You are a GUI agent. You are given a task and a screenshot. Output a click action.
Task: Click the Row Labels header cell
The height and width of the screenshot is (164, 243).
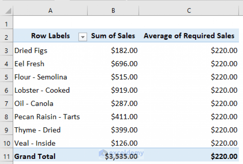(x=50, y=36)
